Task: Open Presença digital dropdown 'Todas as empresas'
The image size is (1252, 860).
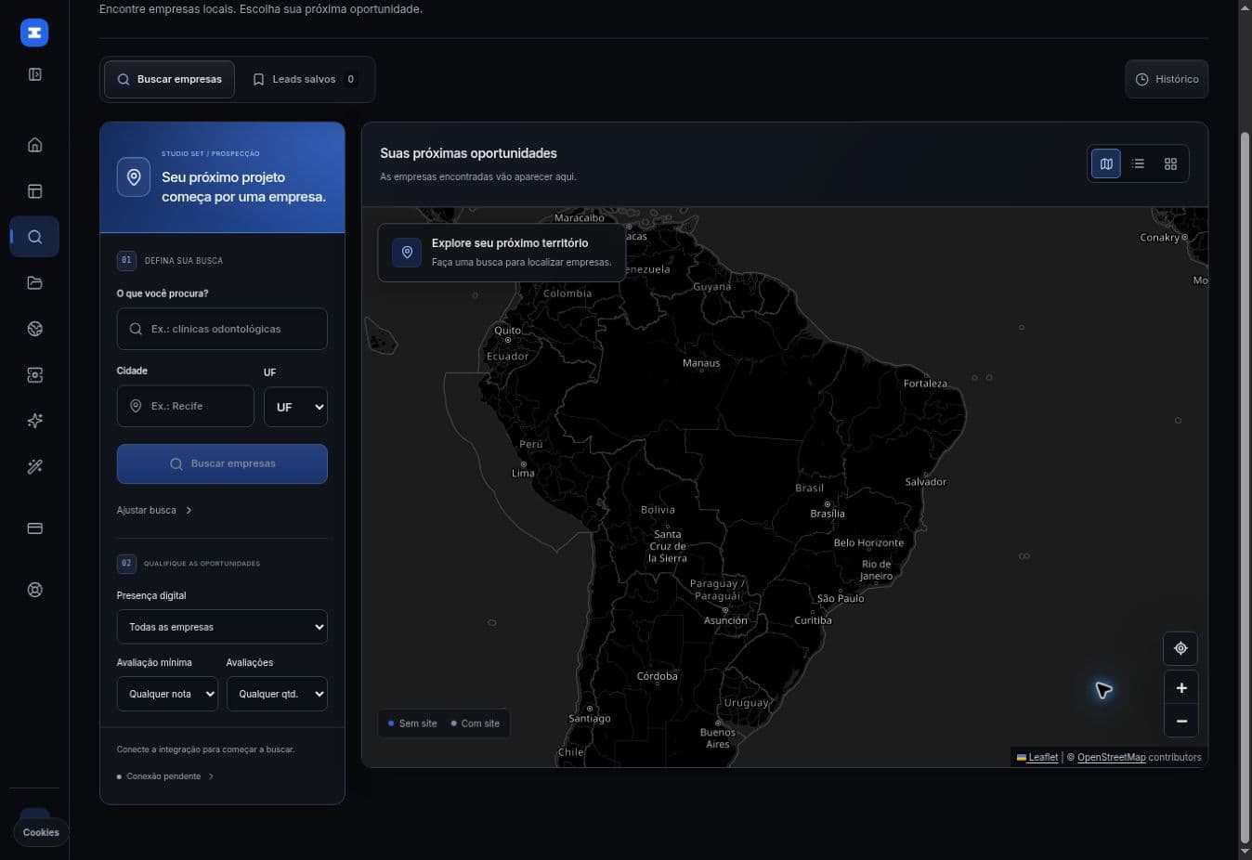Action: [222, 627]
